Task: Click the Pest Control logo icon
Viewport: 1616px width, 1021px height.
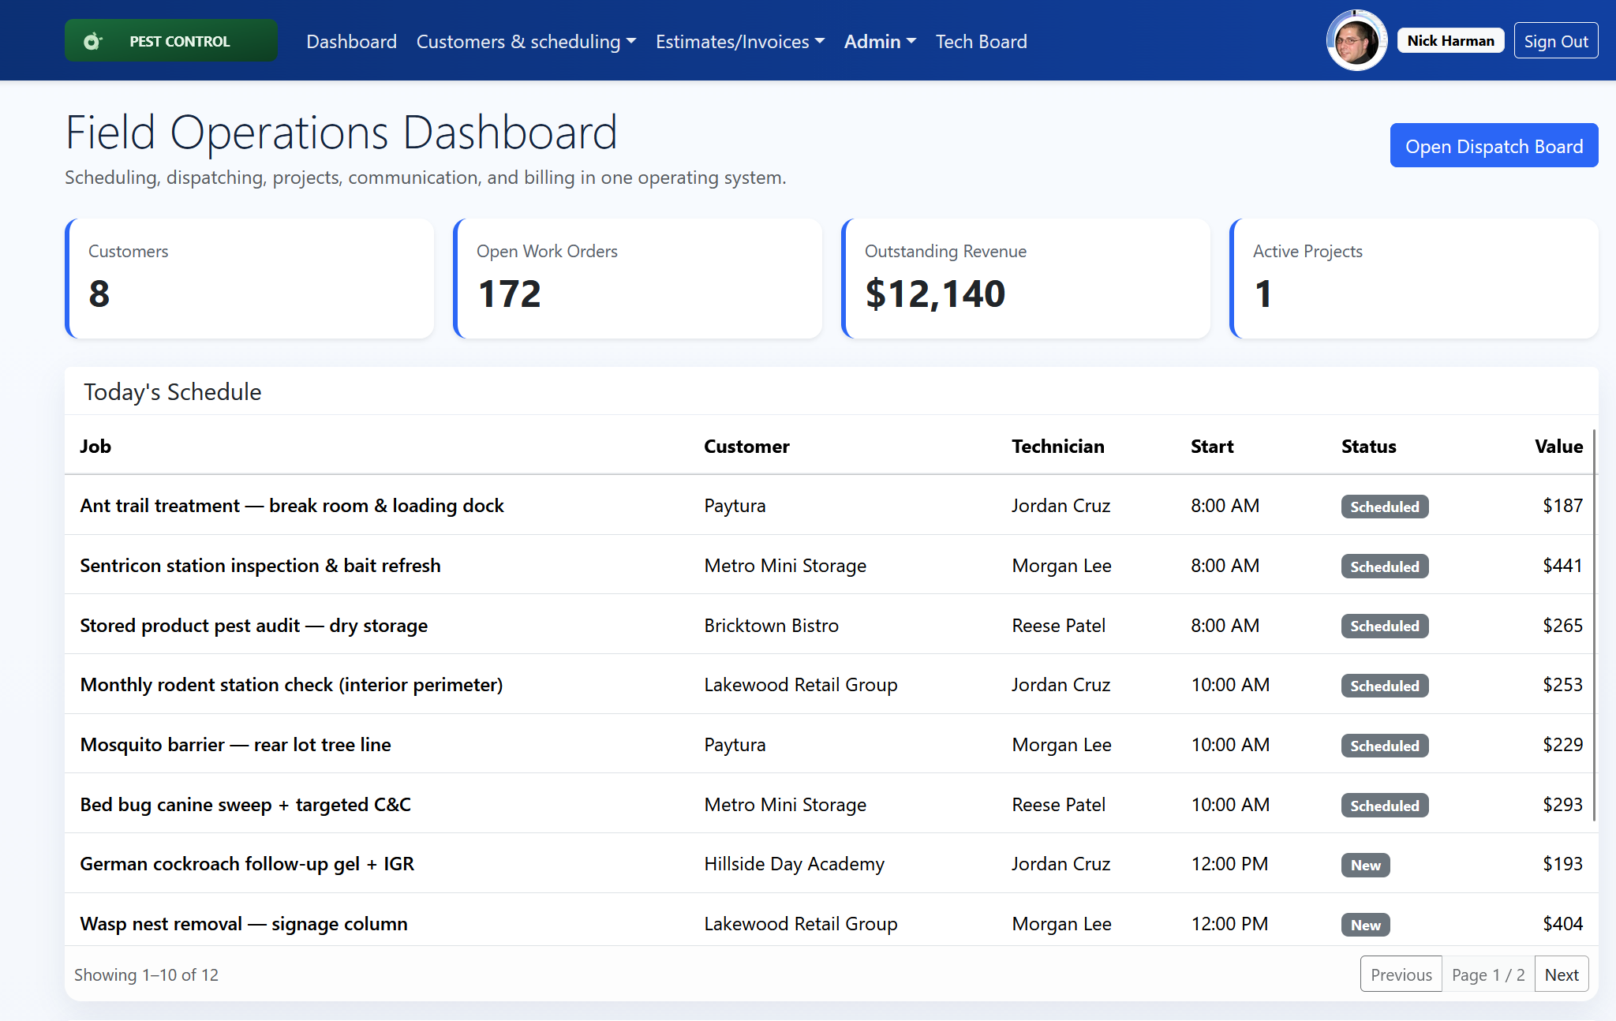Action: pyautogui.click(x=93, y=41)
